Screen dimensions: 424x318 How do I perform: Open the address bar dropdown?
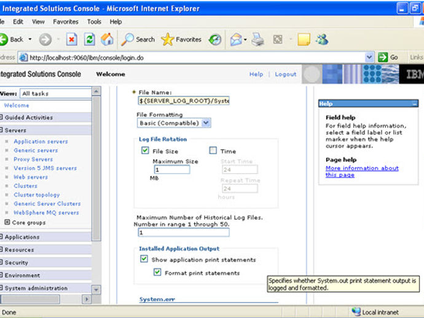369,57
